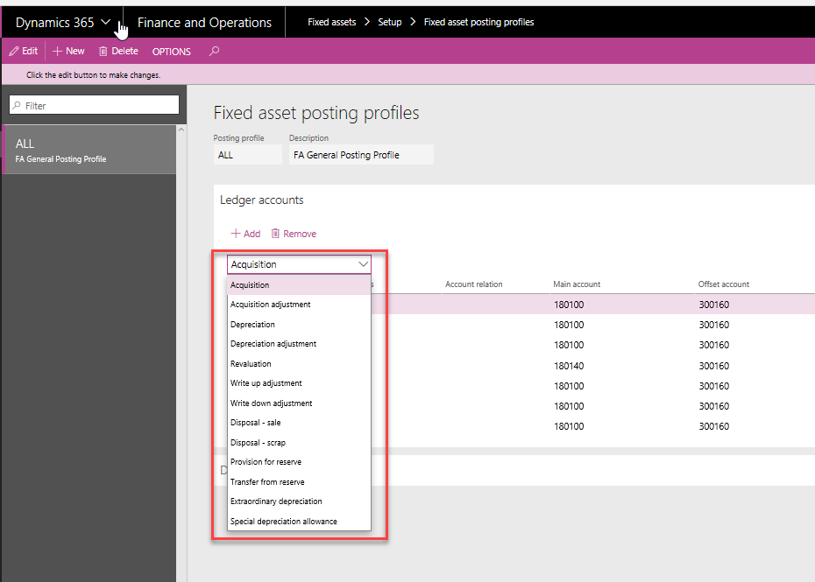Click the search magnifier icon in action bar
The width and height of the screenshot is (815, 582).
tap(214, 51)
